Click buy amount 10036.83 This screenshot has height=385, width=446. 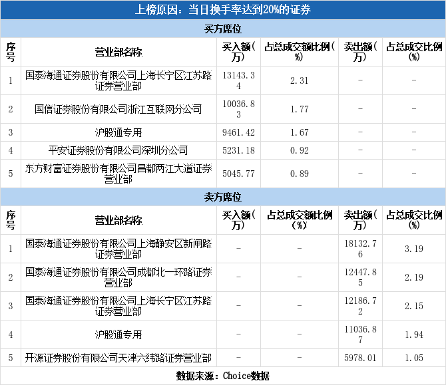[239, 109]
